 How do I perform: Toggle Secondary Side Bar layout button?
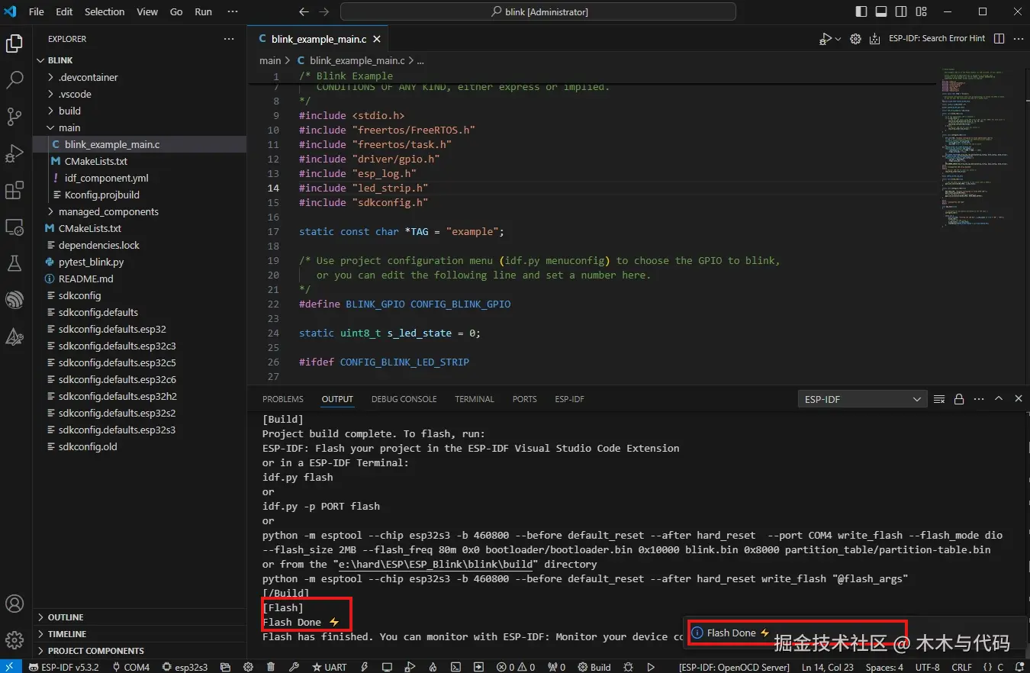[x=901, y=11]
